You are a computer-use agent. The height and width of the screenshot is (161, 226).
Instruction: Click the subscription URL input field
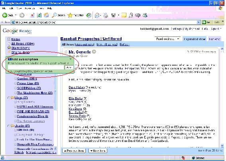coord(36,67)
